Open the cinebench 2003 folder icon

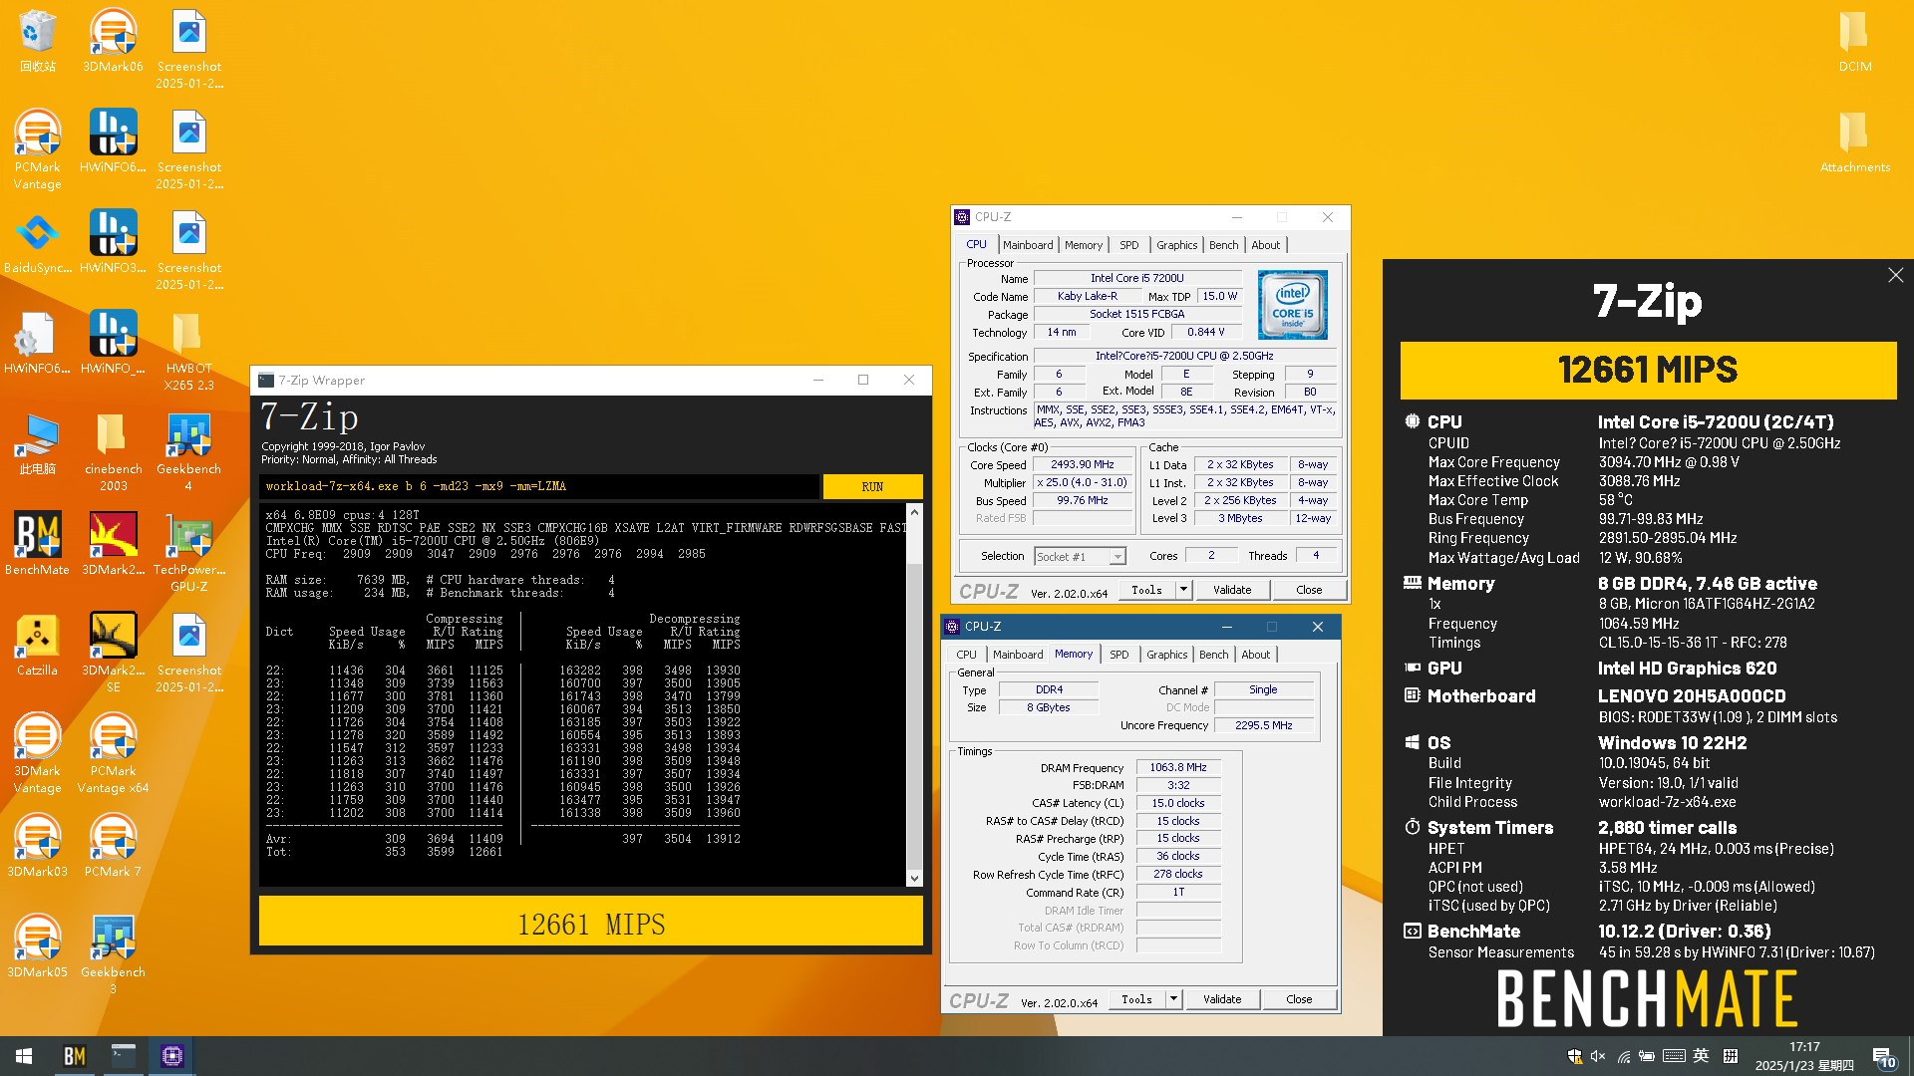click(113, 450)
